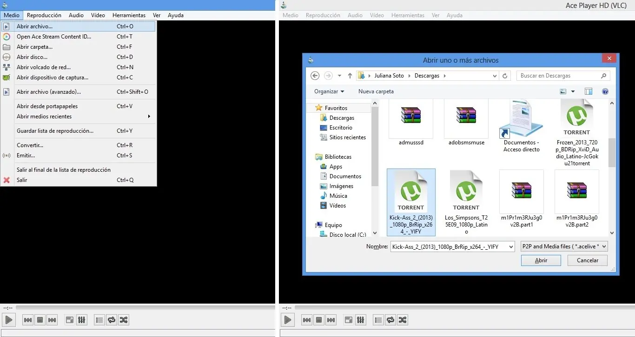Open the file dialog help icon
The image size is (635, 337).
tap(605, 91)
